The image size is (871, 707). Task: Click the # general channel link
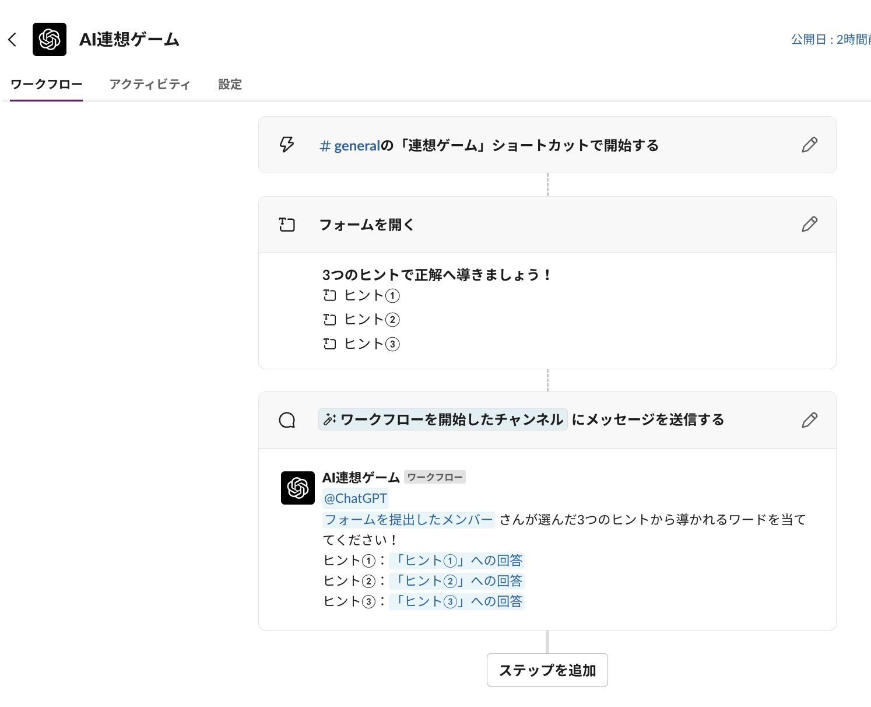point(350,146)
